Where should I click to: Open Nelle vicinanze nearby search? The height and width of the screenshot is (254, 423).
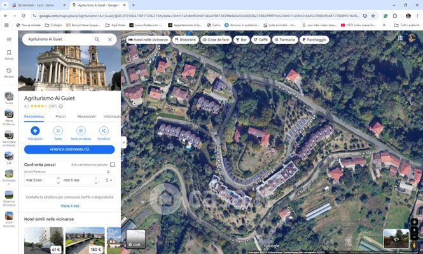pyautogui.click(x=81, y=131)
